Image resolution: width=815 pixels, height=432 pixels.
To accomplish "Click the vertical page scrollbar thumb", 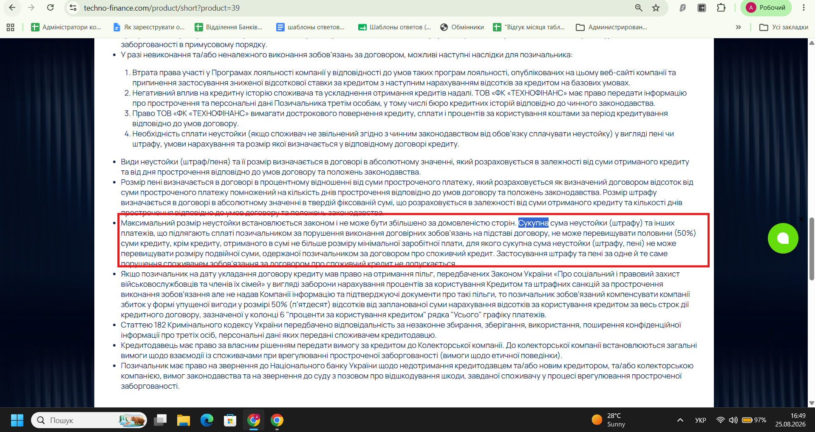I will pos(812,249).
